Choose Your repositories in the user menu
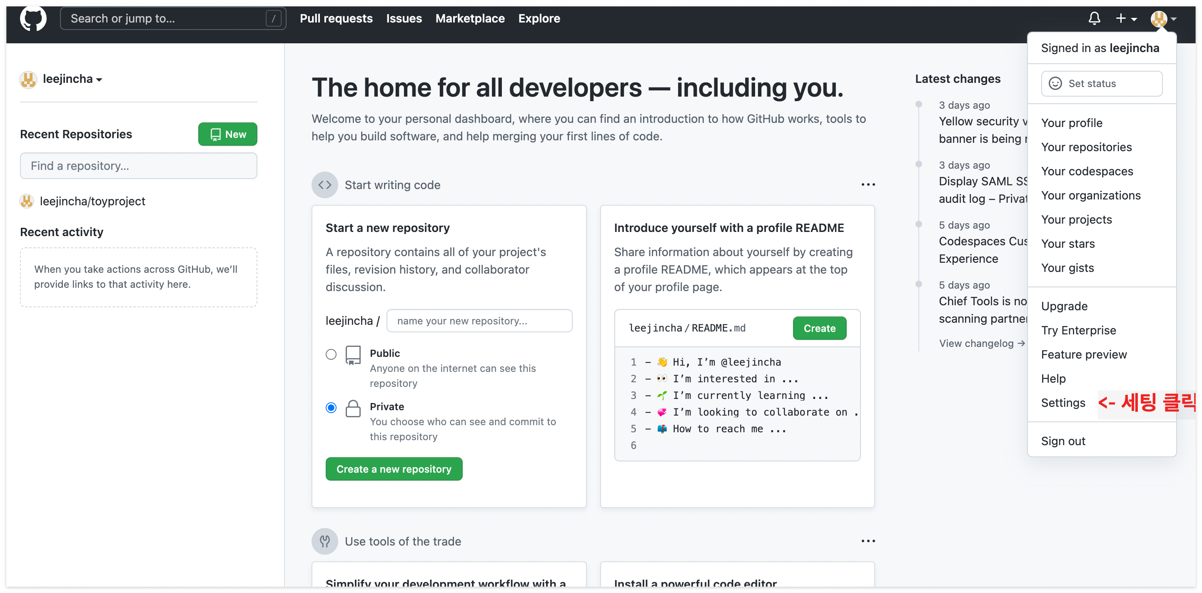This screenshot has height=593, width=1202. [1086, 147]
